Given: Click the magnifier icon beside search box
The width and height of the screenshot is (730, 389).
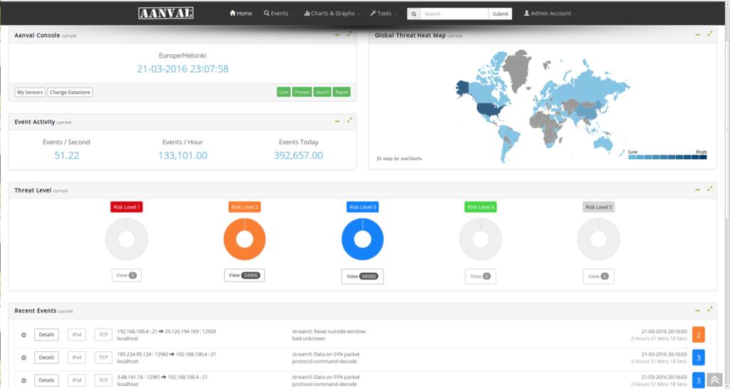Looking at the screenshot, I should click(x=413, y=14).
